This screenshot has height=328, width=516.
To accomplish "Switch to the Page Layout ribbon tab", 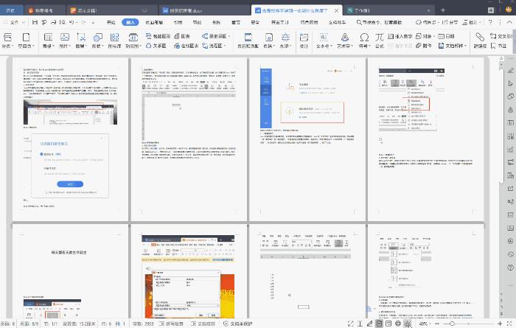I will [154, 22].
